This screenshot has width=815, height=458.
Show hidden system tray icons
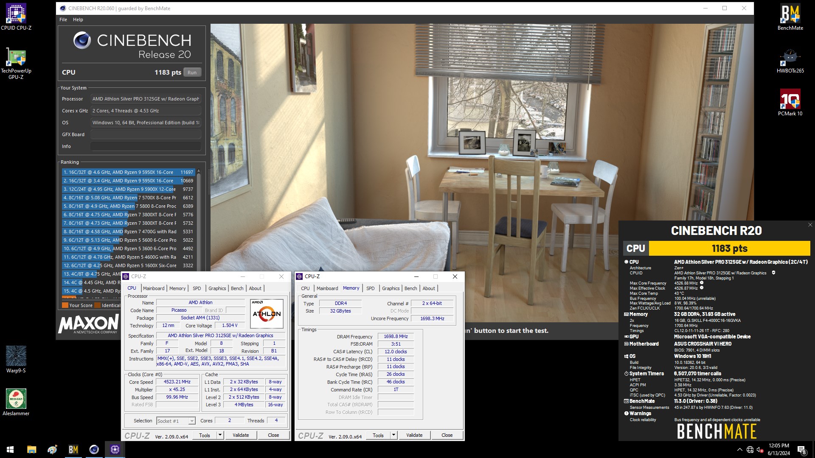click(740, 450)
